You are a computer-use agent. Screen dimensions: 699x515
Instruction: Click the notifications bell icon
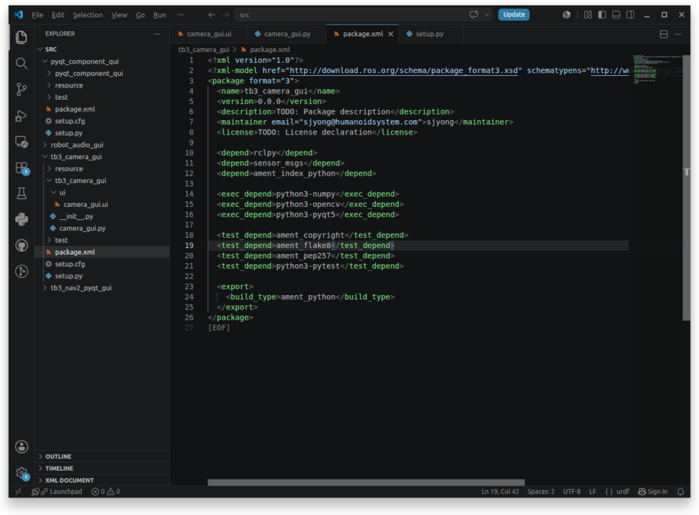(681, 491)
